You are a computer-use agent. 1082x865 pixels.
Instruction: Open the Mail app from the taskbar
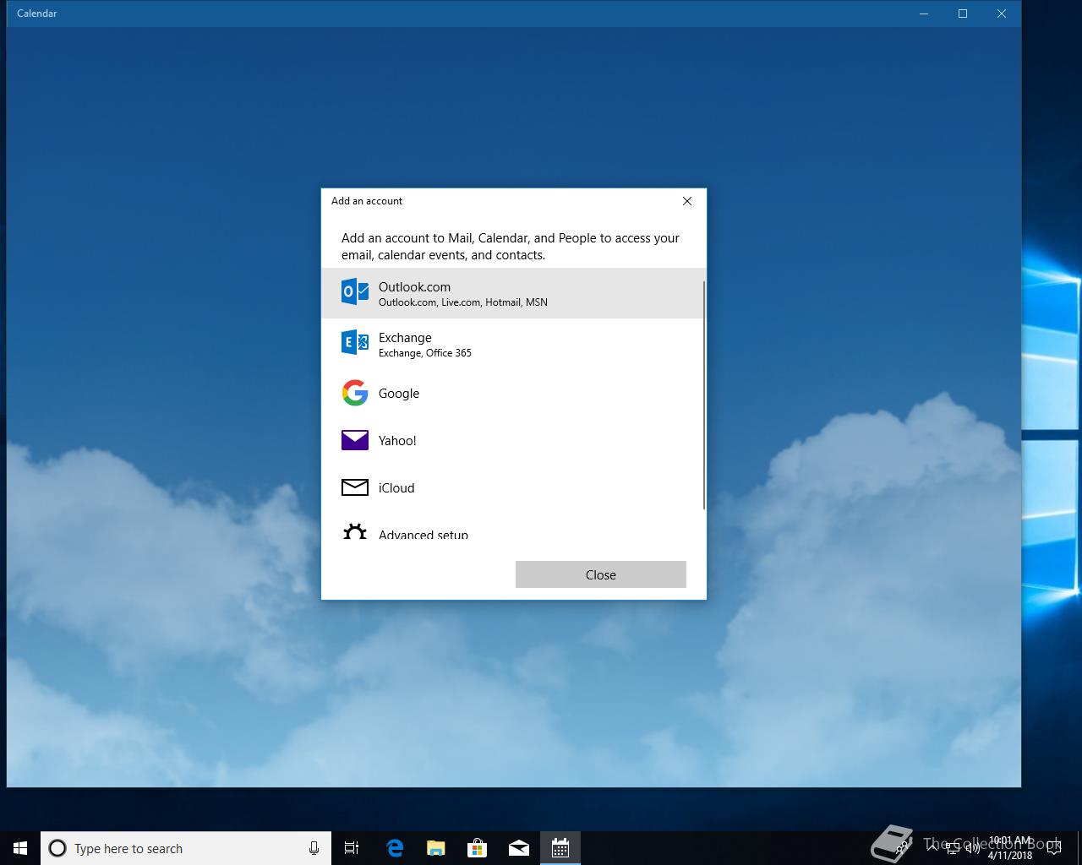click(x=519, y=848)
